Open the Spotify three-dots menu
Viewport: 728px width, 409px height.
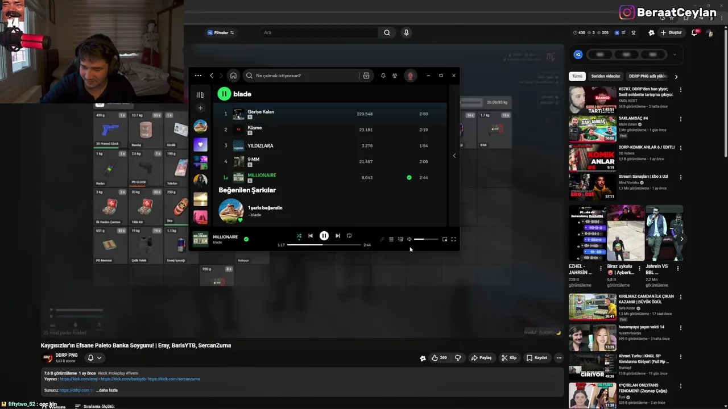click(198, 76)
